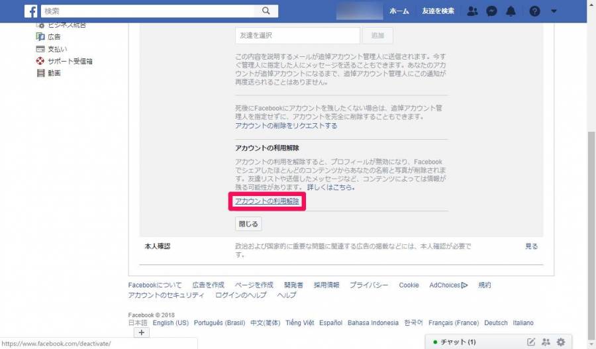Click the create group icon in chat bar
Viewport: 596px width, 349px height.
pyautogui.click(x=546, y=342)
